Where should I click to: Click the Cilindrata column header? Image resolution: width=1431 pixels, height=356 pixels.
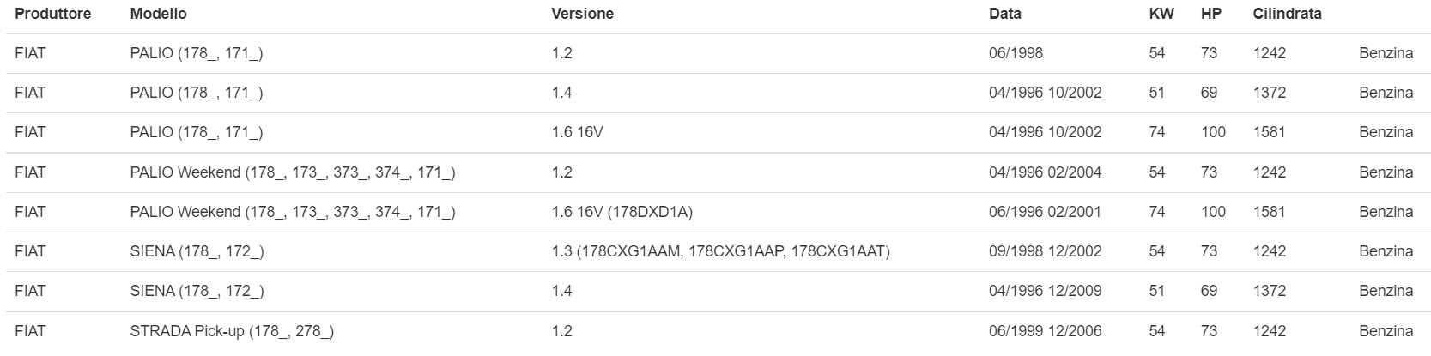pos(1287,14)
